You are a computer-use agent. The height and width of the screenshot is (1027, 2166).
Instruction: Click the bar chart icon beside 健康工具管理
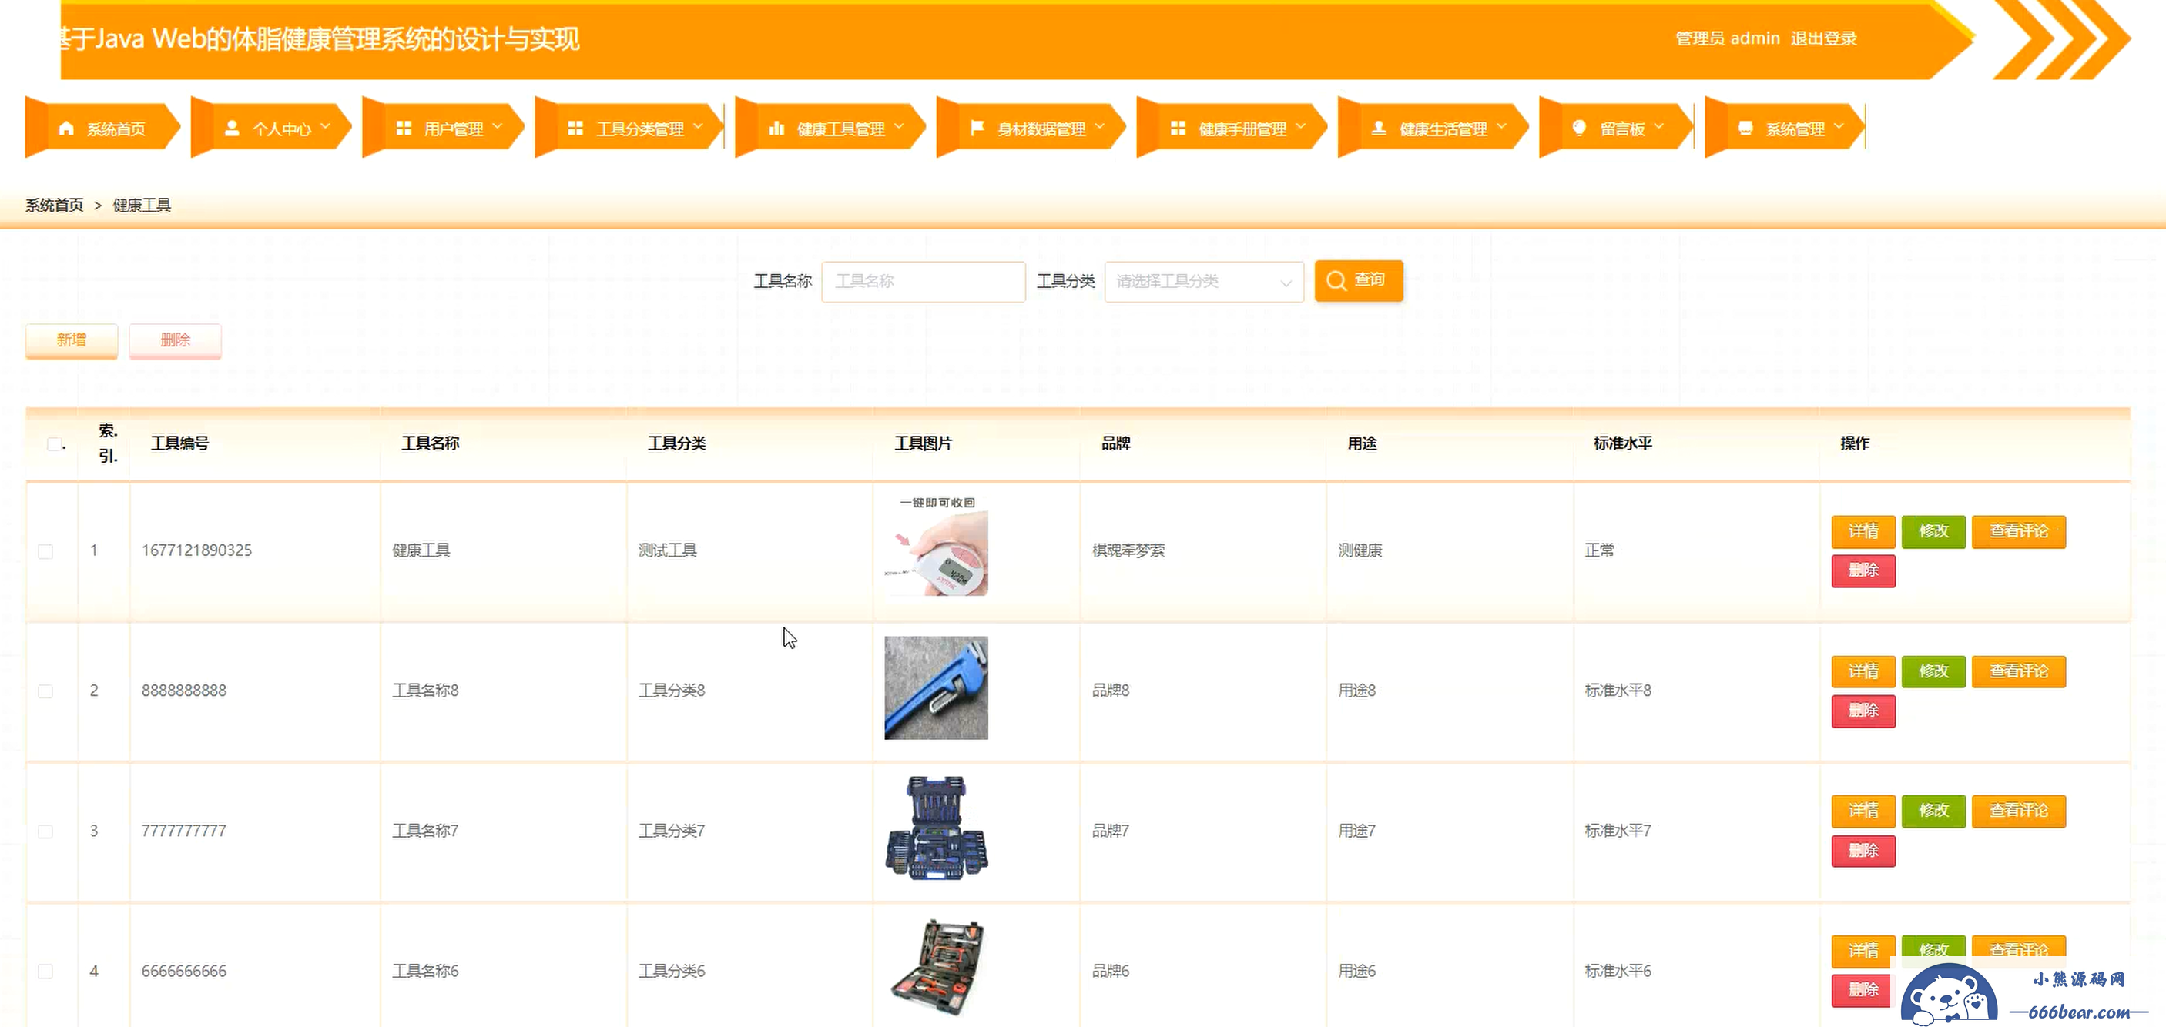click(776, 129)
